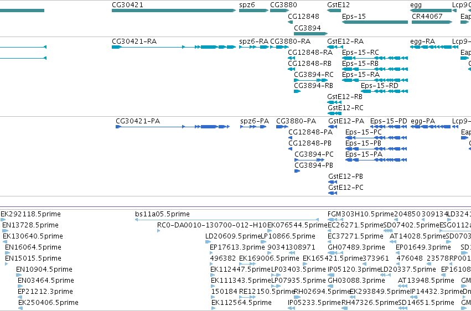Select the spz6-RA transcript
Screen dimensions: 471x311
pos(254,47)
